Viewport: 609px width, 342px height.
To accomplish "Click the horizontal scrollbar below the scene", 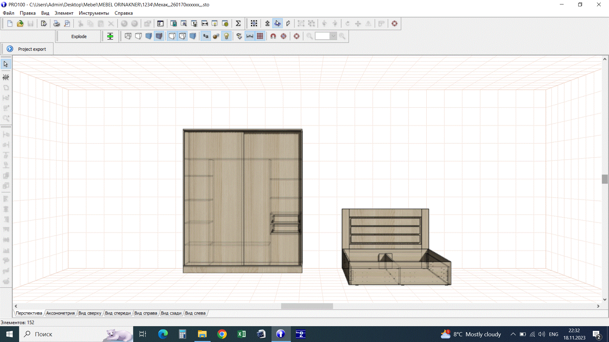I will 307,306.
